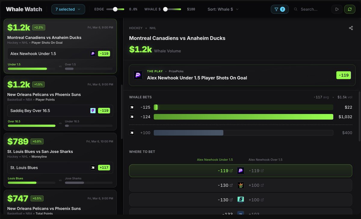The height and width of the screenshot is (219, 361).
Task: Click the Whale Watch logo title
Action: 24,9
